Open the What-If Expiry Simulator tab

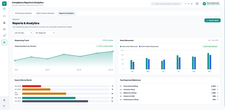click(45, 13)
